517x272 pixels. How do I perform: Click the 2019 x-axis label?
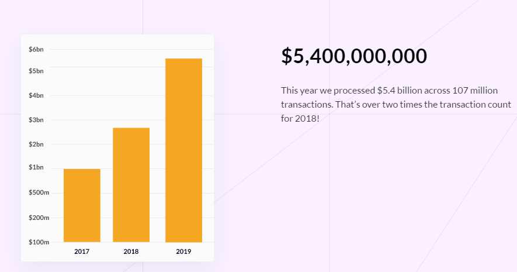(x=183, y=252)
